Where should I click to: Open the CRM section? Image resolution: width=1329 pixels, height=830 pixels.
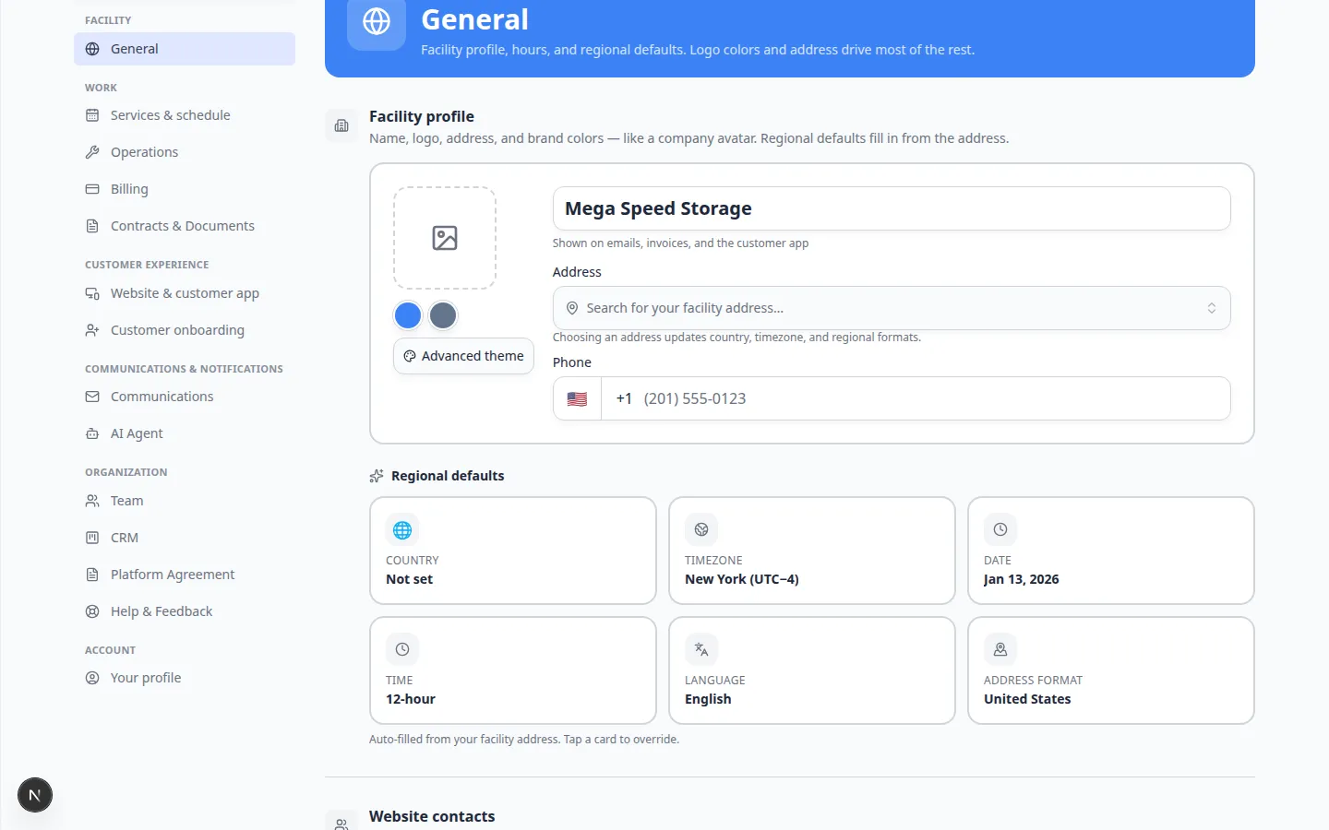[x=185, y=538]
